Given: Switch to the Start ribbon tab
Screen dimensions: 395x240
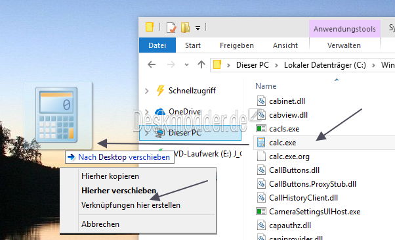Looking at the screenshot, I should [x=193, y=45].
